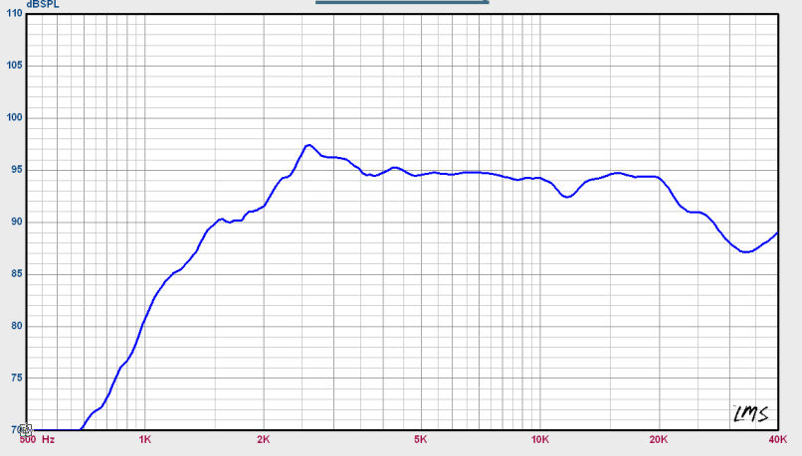802x456 pixels.
Task: Click the 95 dB axis label
Action: (16, 170)
